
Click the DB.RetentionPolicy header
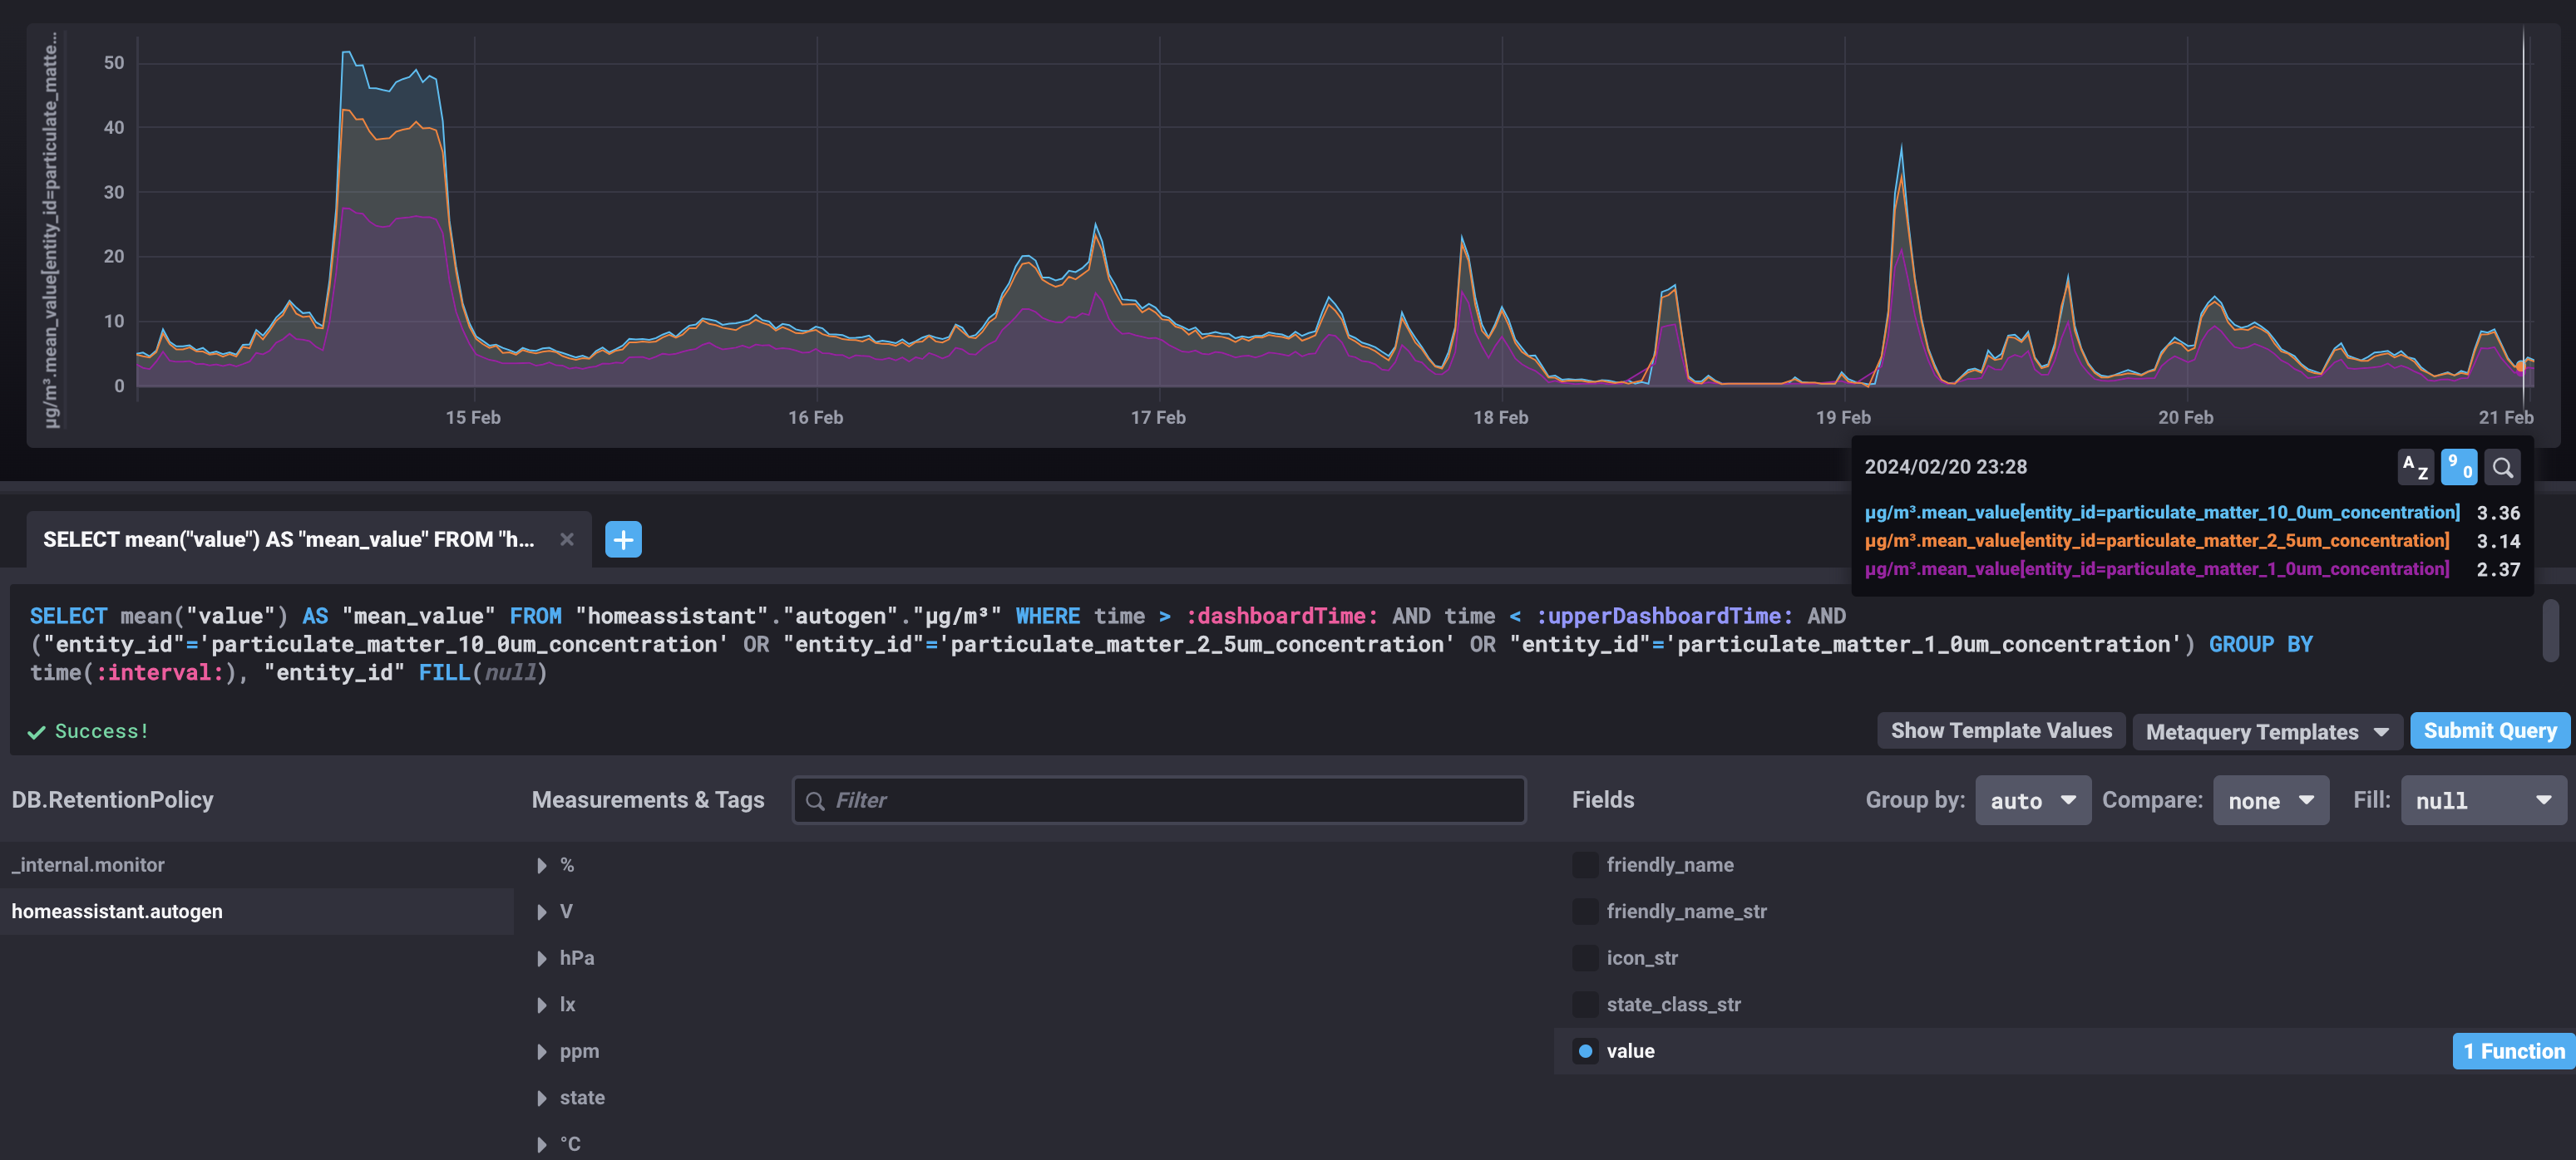[x=113, y=800]
